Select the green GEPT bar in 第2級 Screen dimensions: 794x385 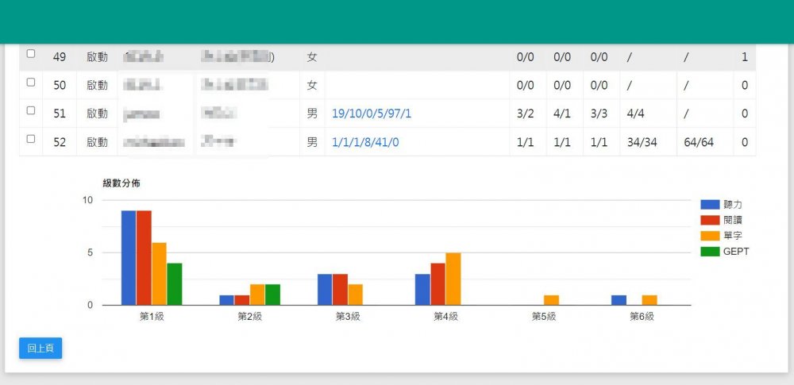(x=272, y=295)
